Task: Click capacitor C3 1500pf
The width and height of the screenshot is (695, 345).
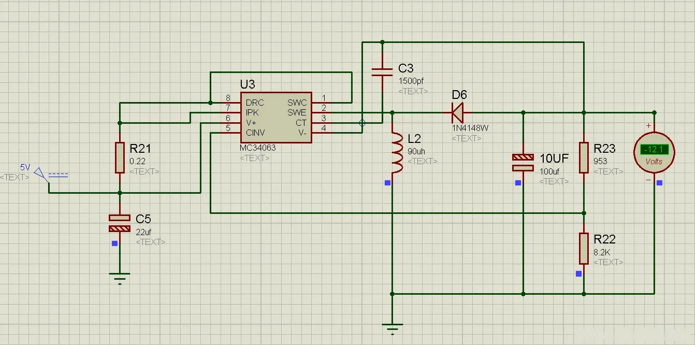Action: [382, 73]
